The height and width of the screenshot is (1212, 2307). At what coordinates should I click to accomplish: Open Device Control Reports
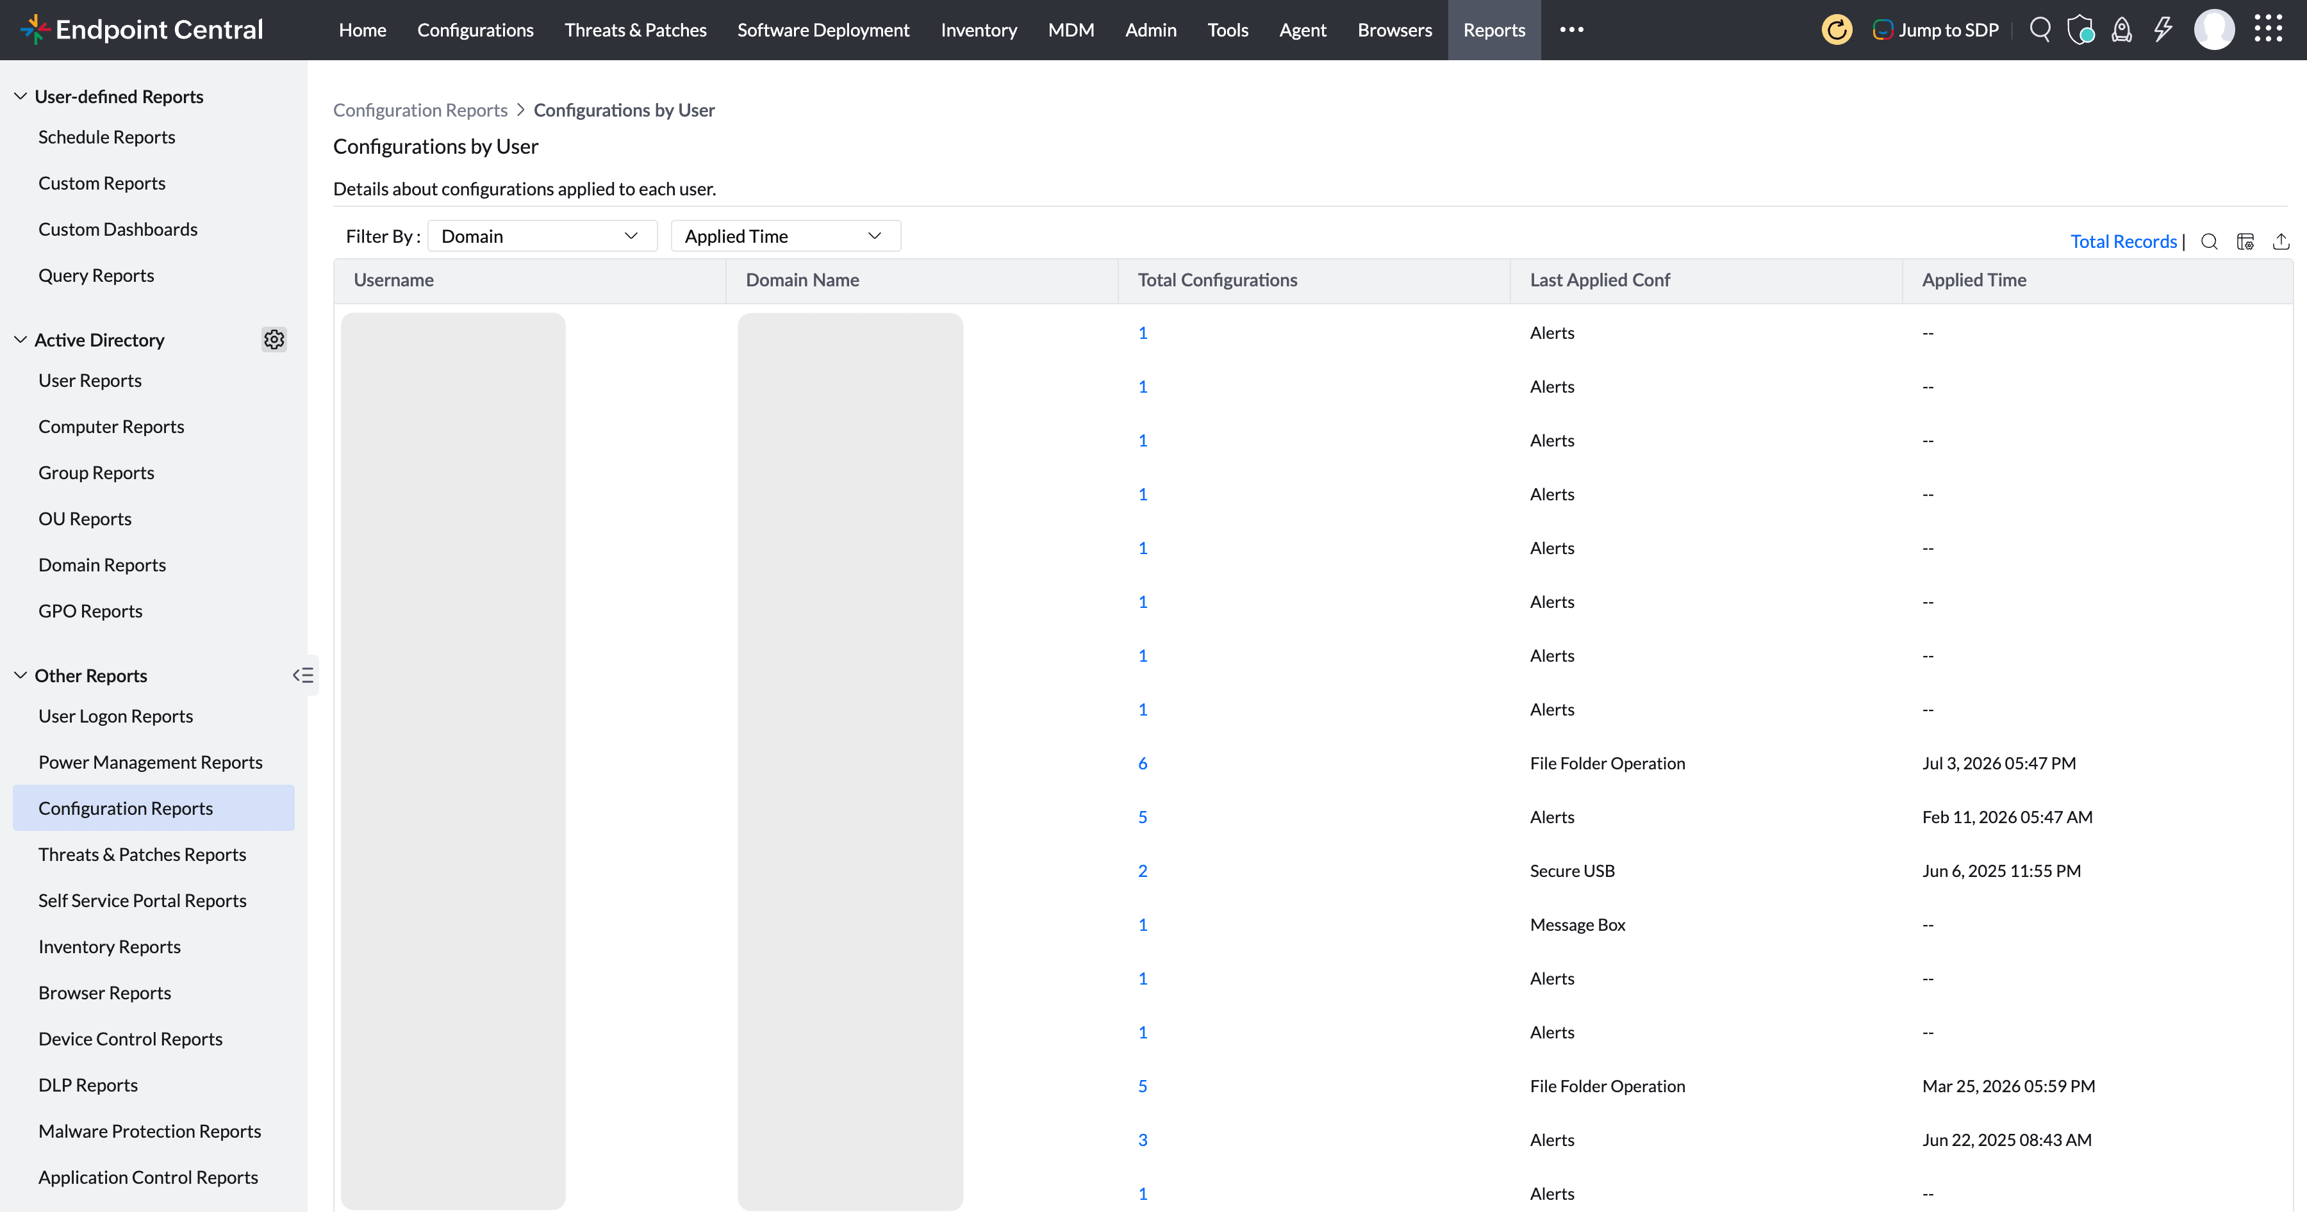pos(130,1038)
